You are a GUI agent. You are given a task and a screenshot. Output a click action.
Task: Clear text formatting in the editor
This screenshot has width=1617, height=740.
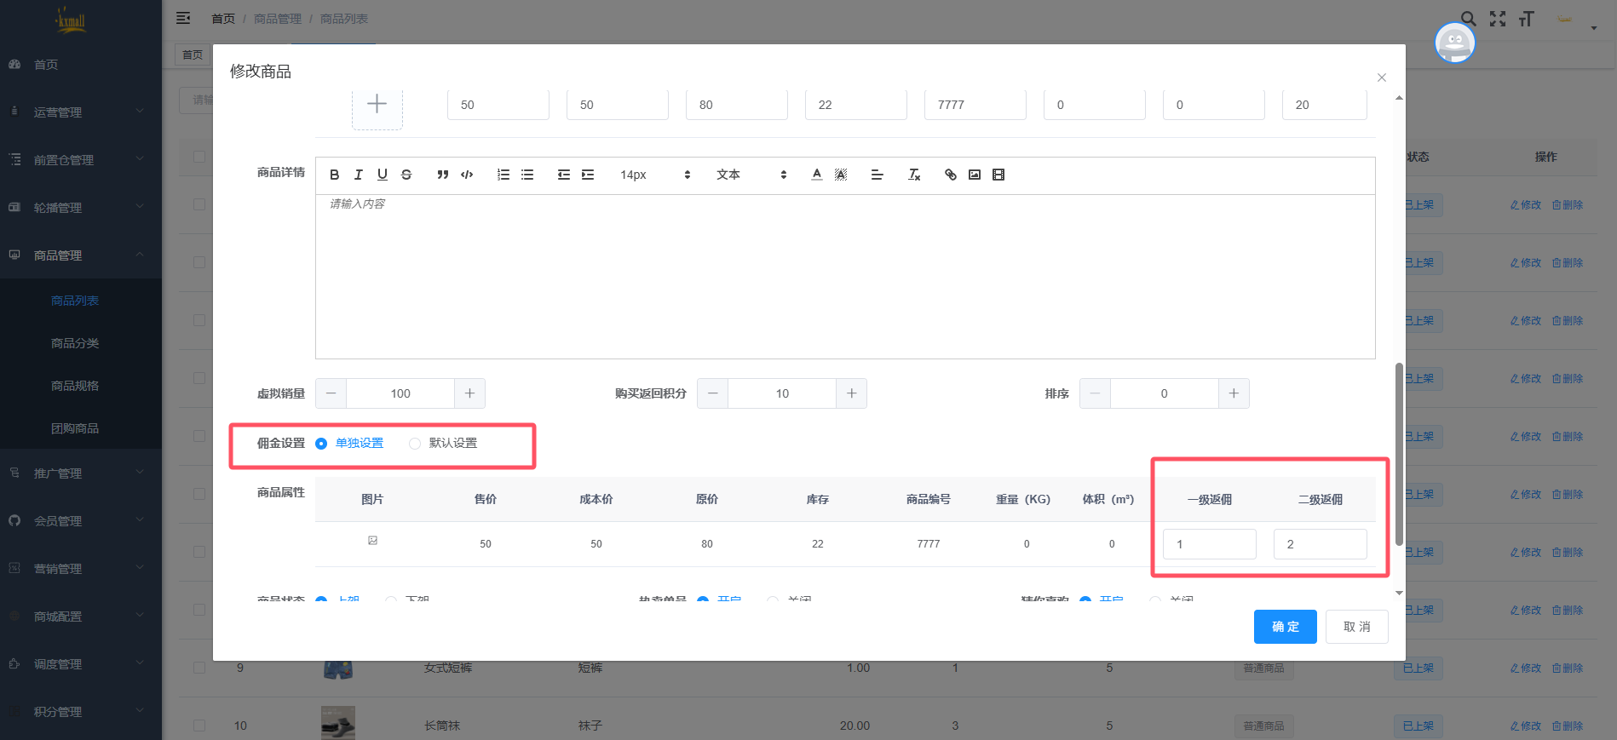click(x=914, y=175)
